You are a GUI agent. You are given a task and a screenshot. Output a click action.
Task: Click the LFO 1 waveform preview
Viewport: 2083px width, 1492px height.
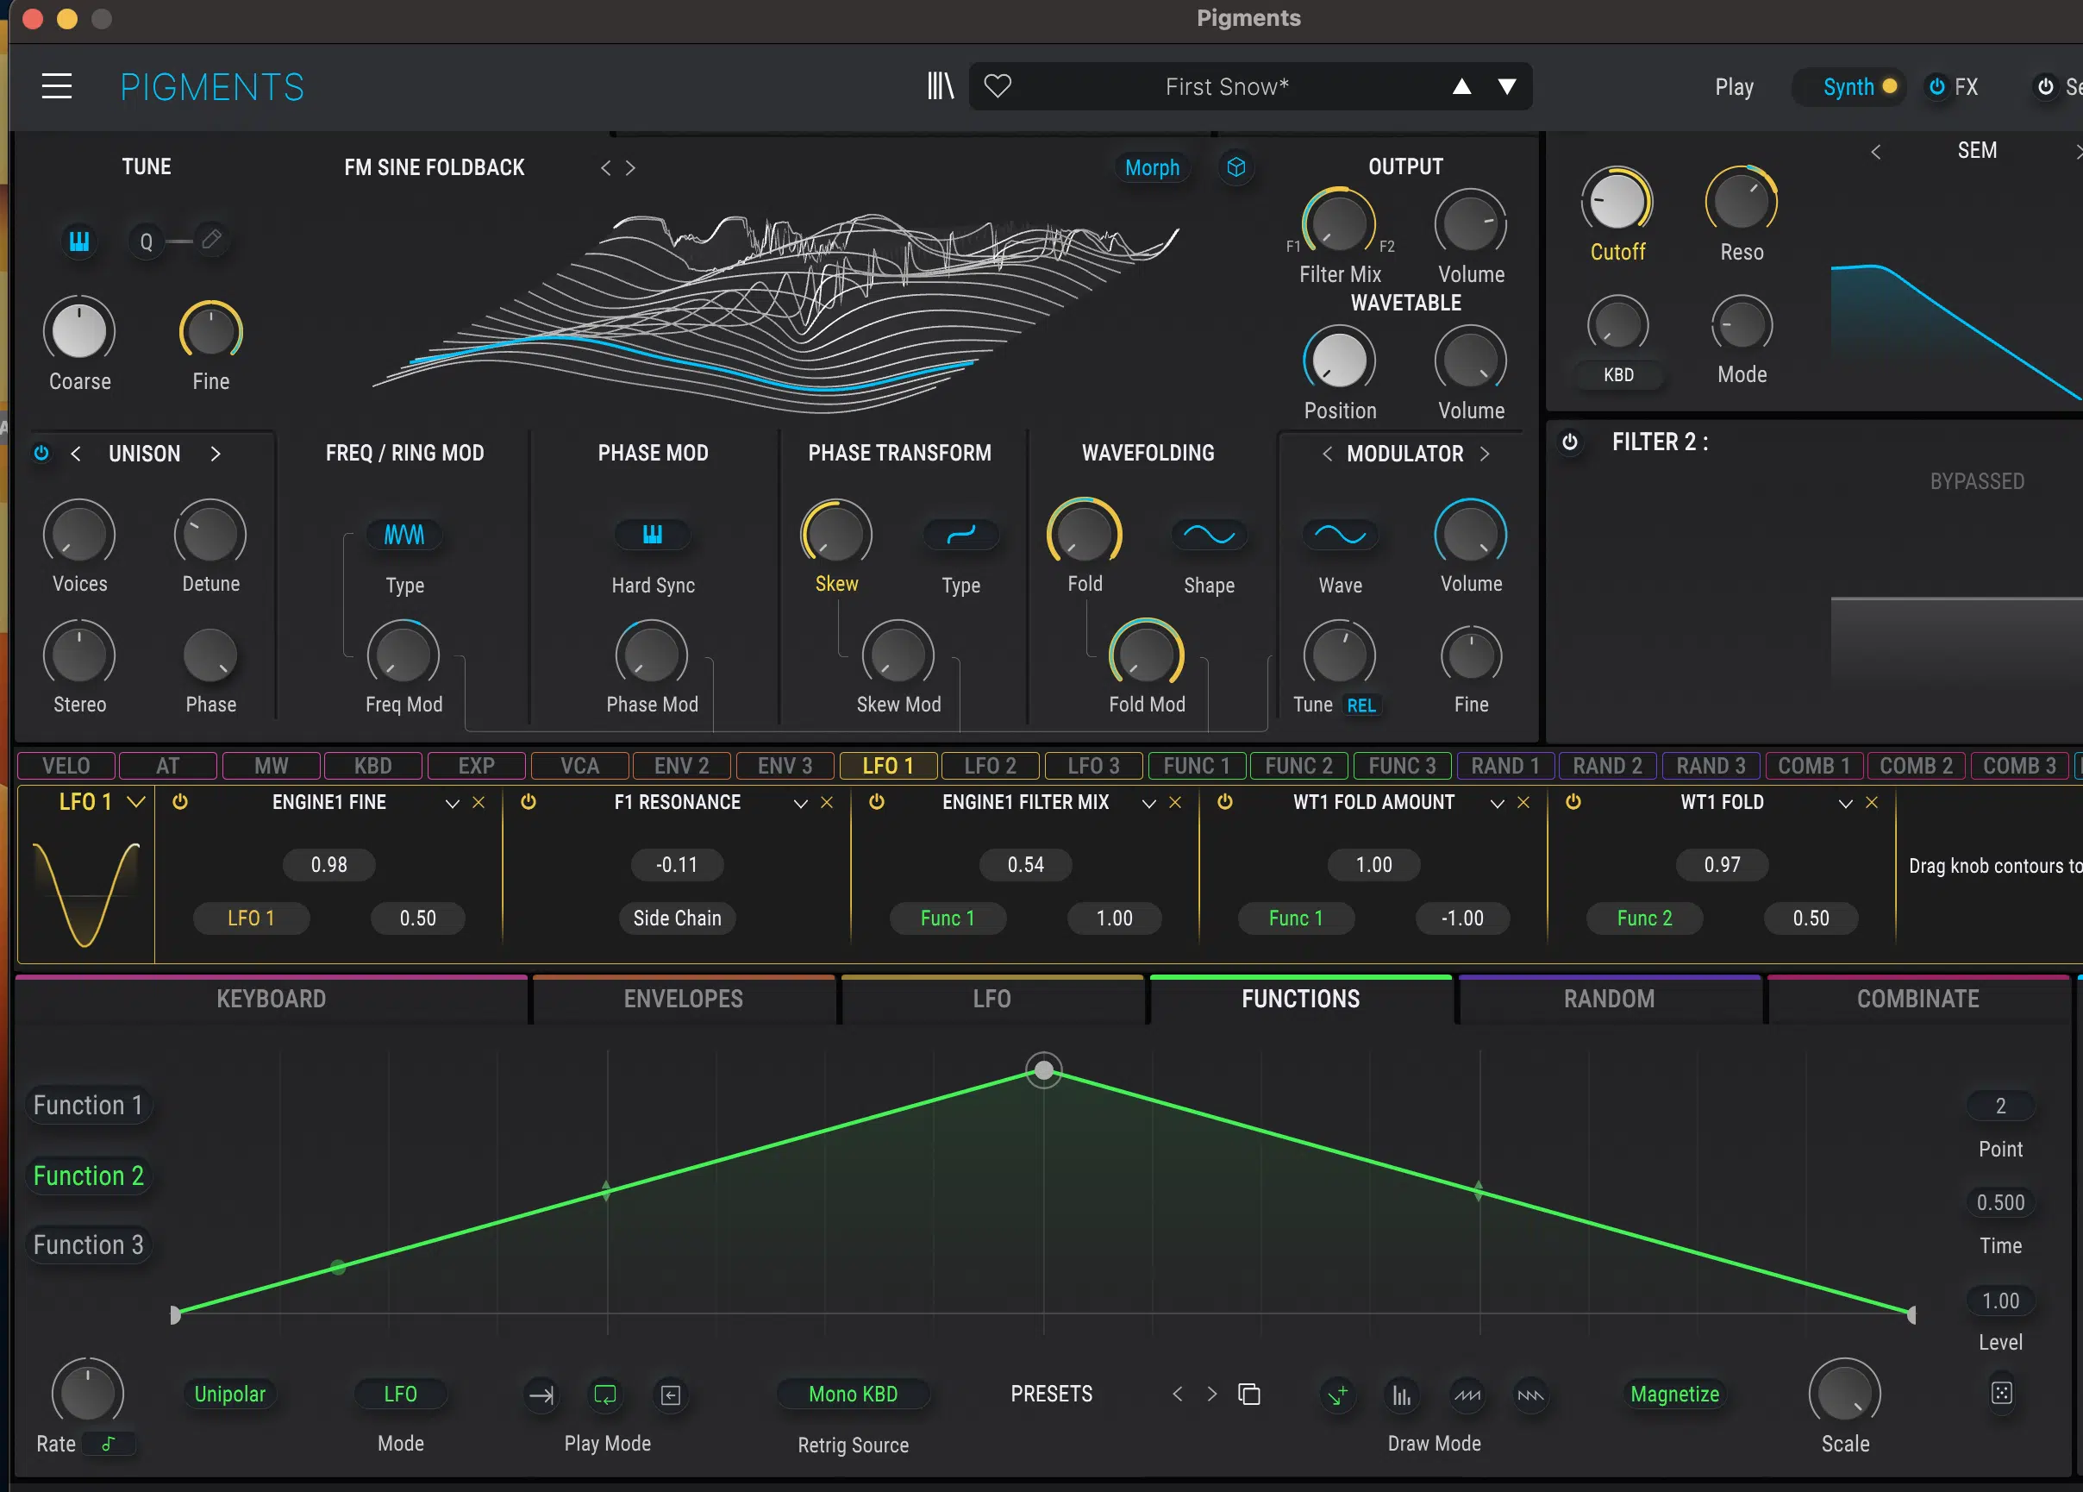coord(86,894)
